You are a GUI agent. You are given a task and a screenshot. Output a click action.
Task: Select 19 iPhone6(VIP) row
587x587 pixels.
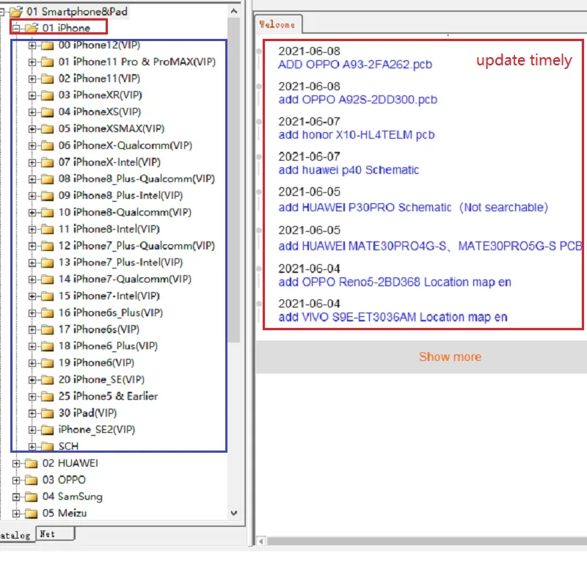96,362
